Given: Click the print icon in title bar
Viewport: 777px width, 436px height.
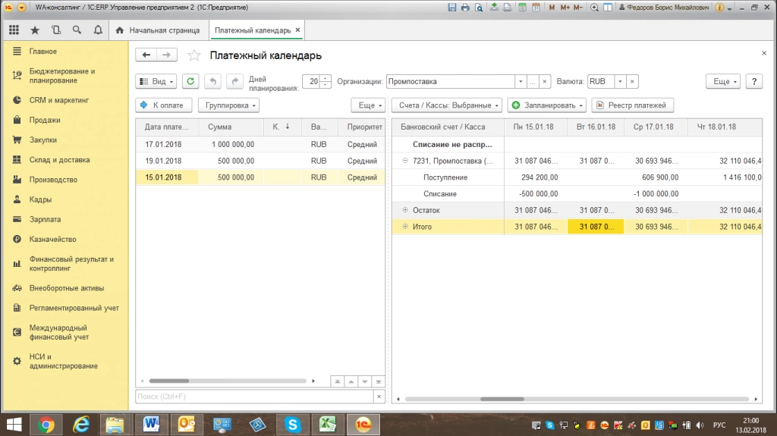Looking at the screenshot, I should pyautogui.click(x=464, y=7).
